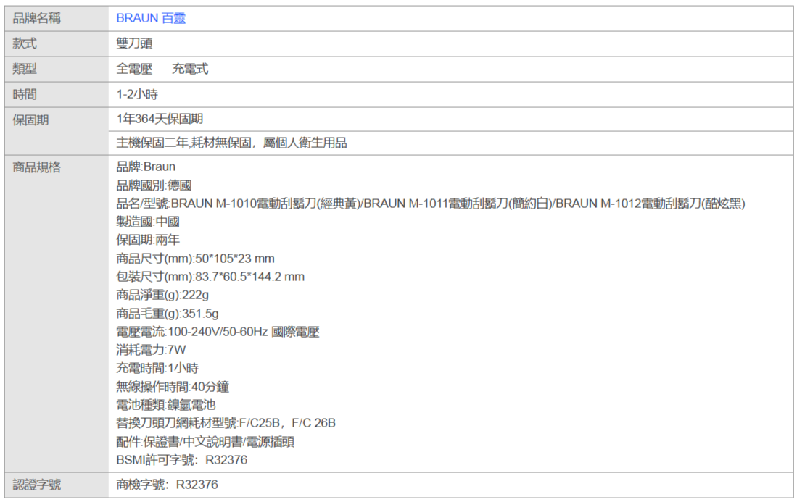Click the 類型 label cell
This screenshot has height=502, width=797.
pos(57,69)
